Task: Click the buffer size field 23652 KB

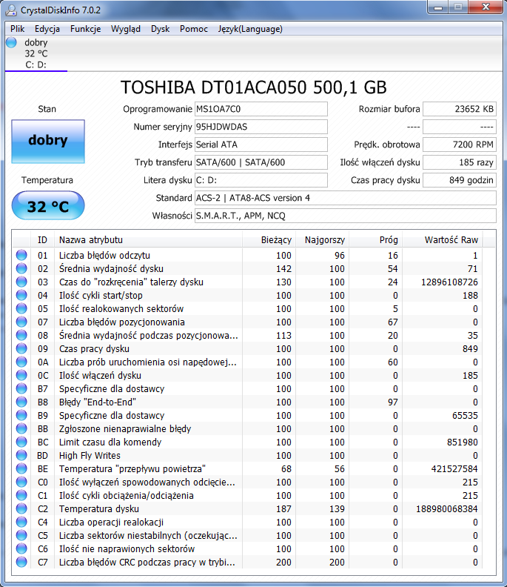Action: (460, 109)
